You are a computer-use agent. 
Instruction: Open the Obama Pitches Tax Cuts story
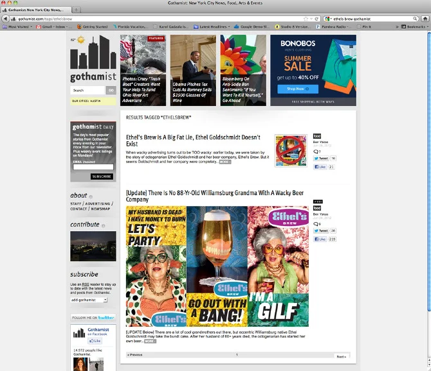[193, 70]
